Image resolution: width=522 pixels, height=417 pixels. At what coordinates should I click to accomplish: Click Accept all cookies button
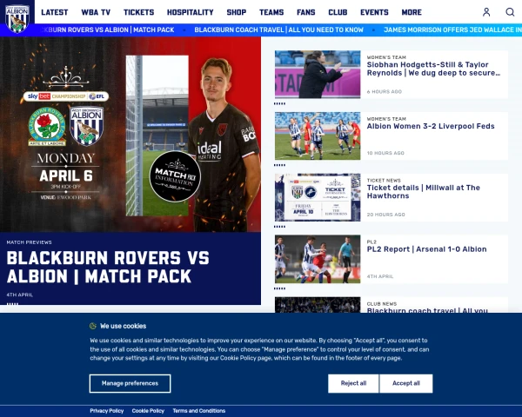[405, 383]
